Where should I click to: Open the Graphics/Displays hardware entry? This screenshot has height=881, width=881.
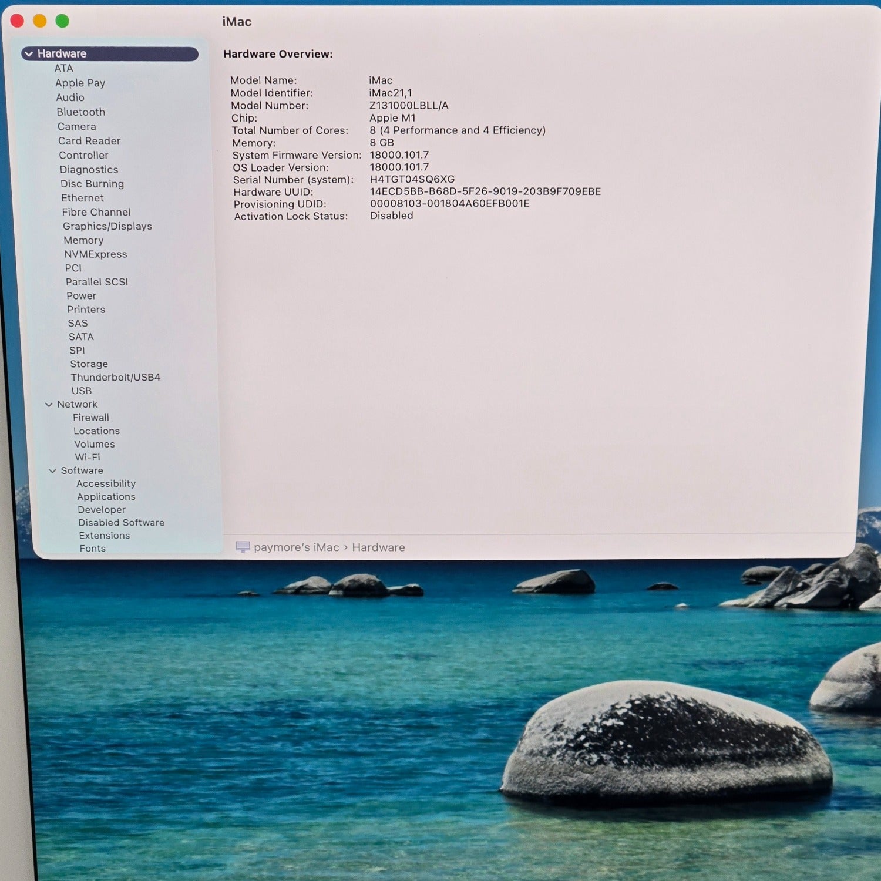pos(107,226)
